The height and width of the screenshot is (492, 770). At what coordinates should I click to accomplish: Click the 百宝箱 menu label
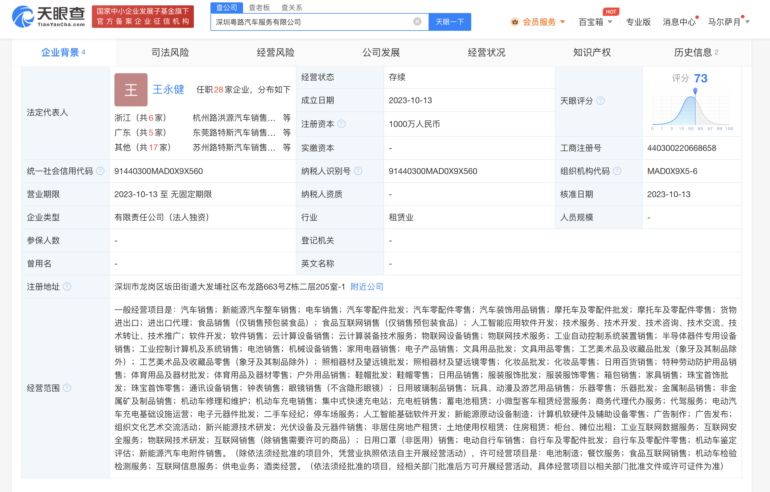591,22
